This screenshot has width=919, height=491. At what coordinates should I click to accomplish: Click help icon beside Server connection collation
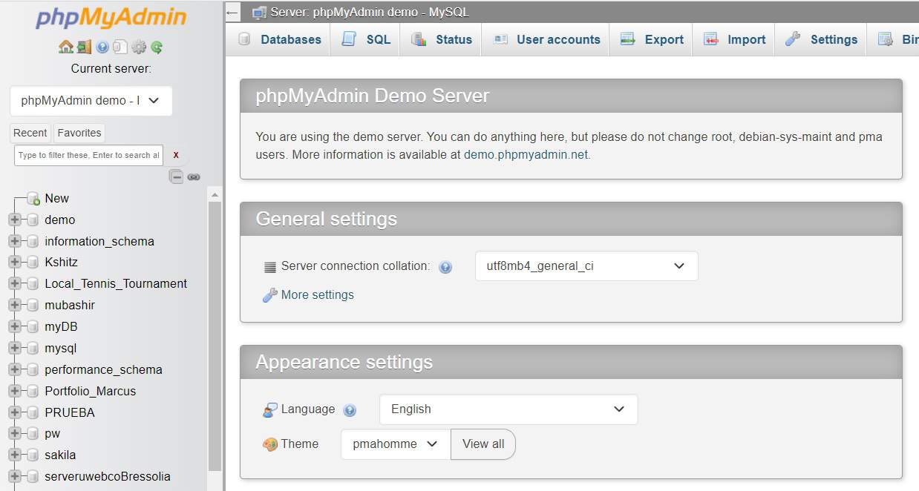445,267
